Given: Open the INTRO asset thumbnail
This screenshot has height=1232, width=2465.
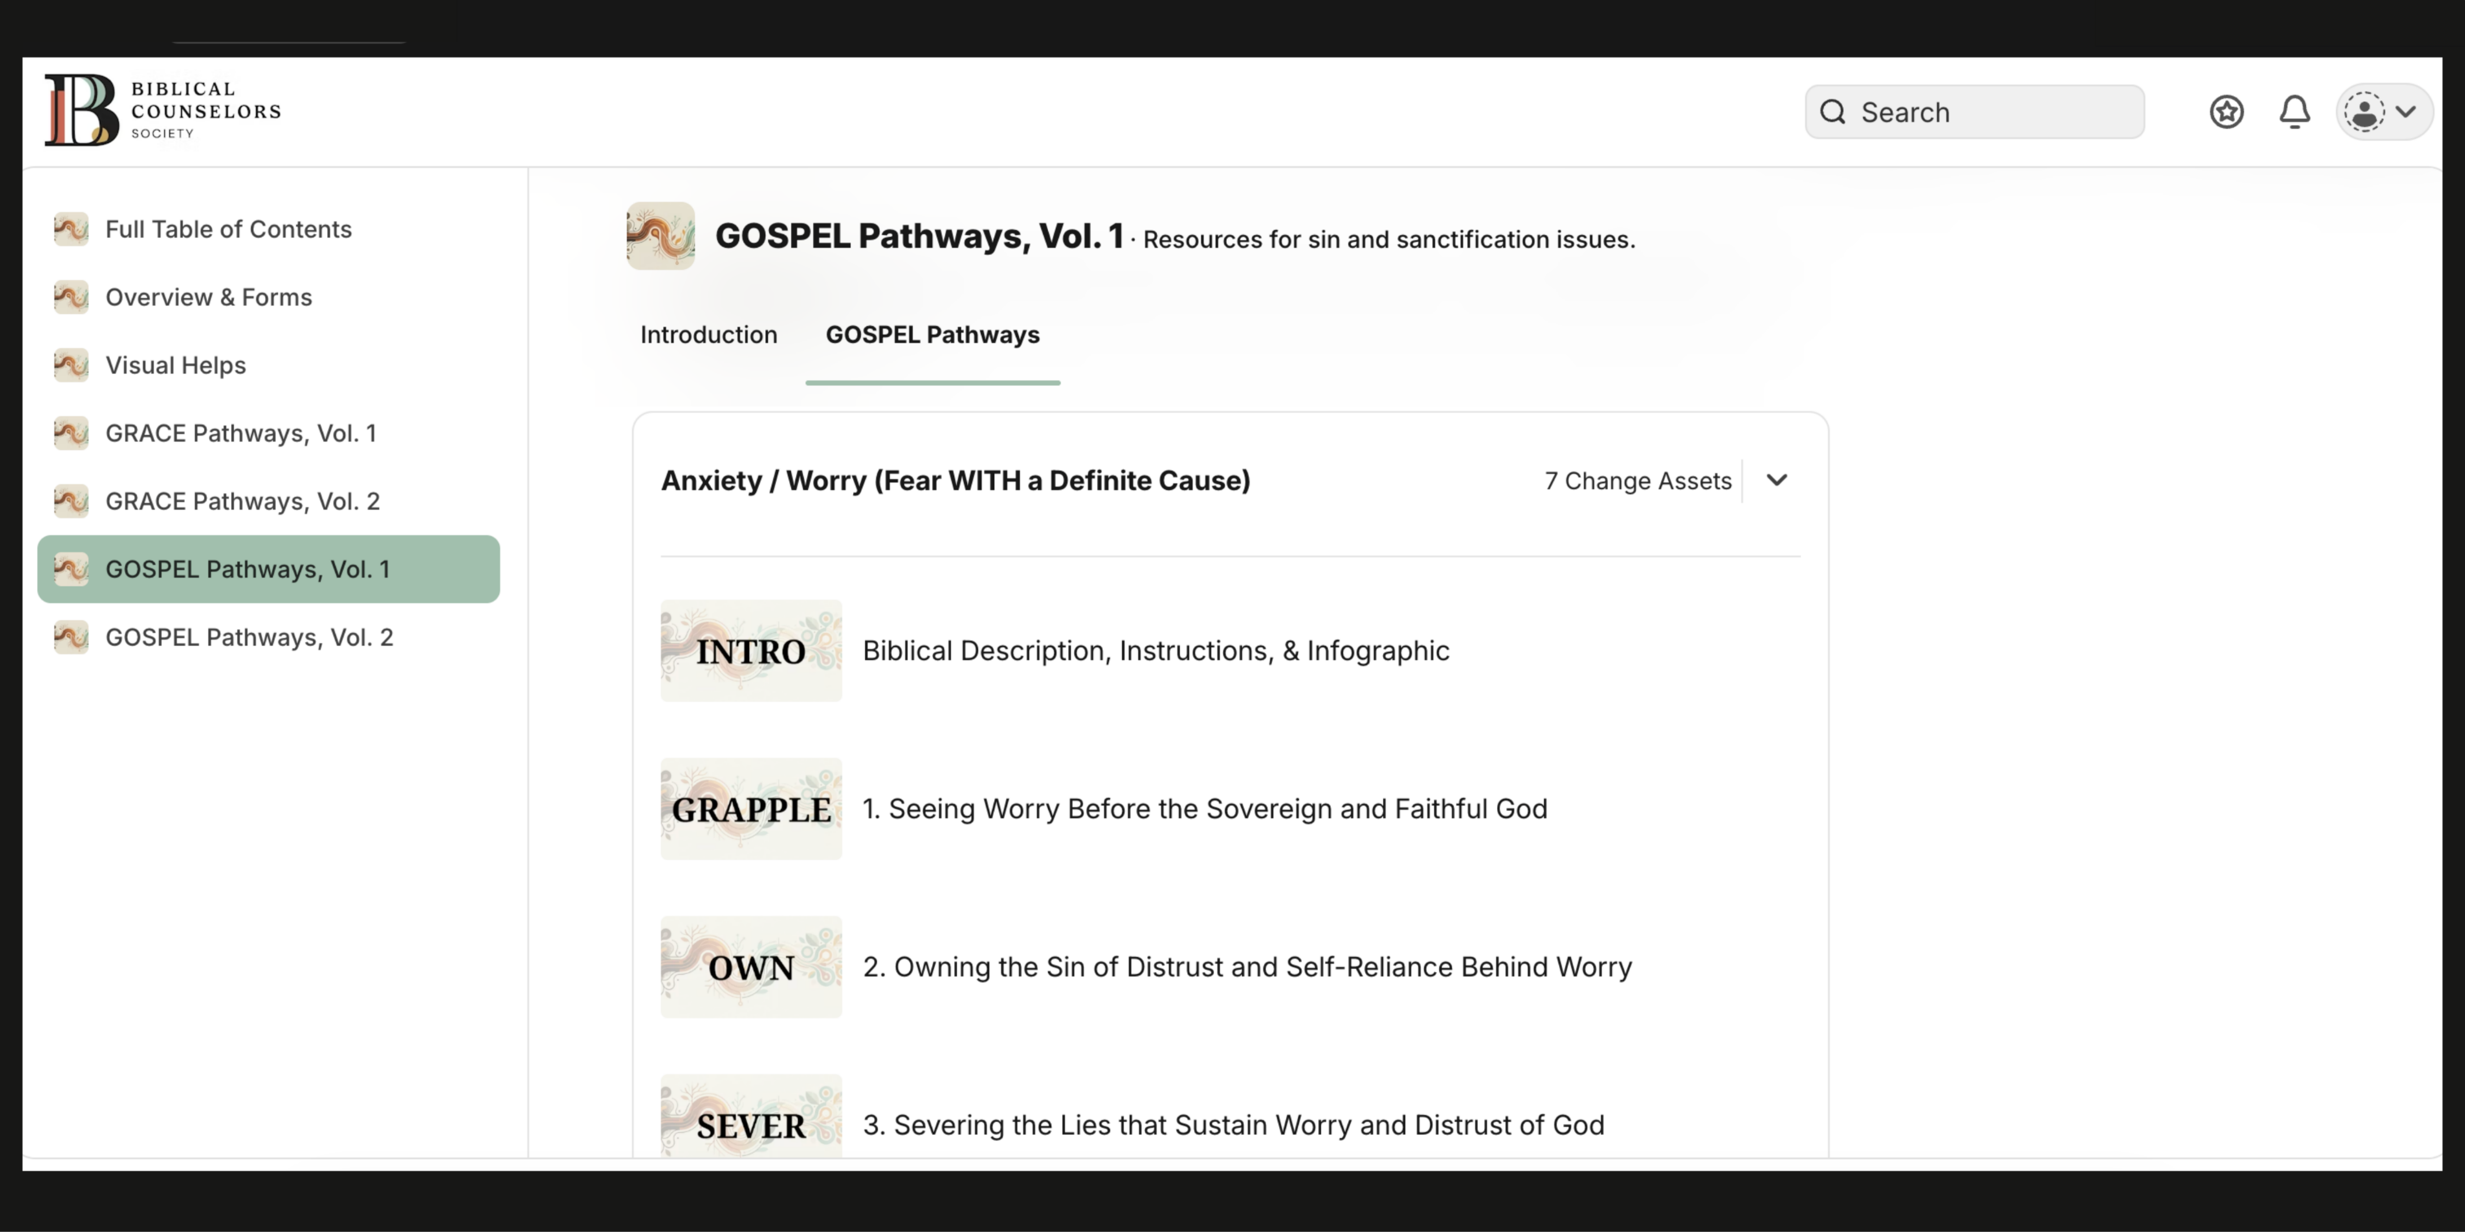Looking at the screenshot, I should [750, 651].
